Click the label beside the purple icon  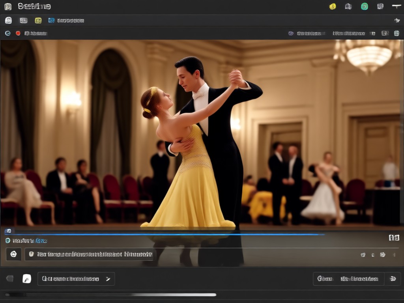(311, 33)
